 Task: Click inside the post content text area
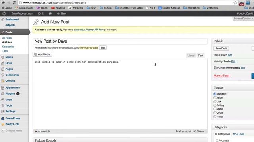coord(120,94)
